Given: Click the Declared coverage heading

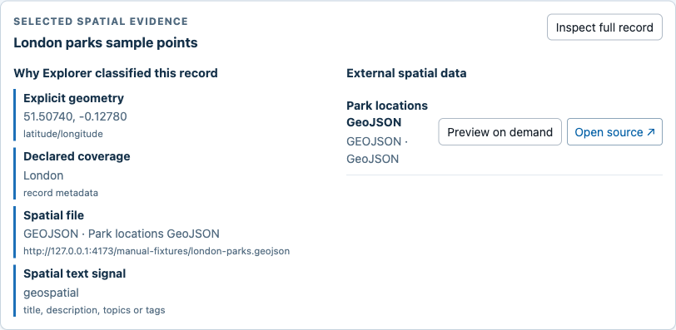Looking at the screenshot, I should pos(77,156).
